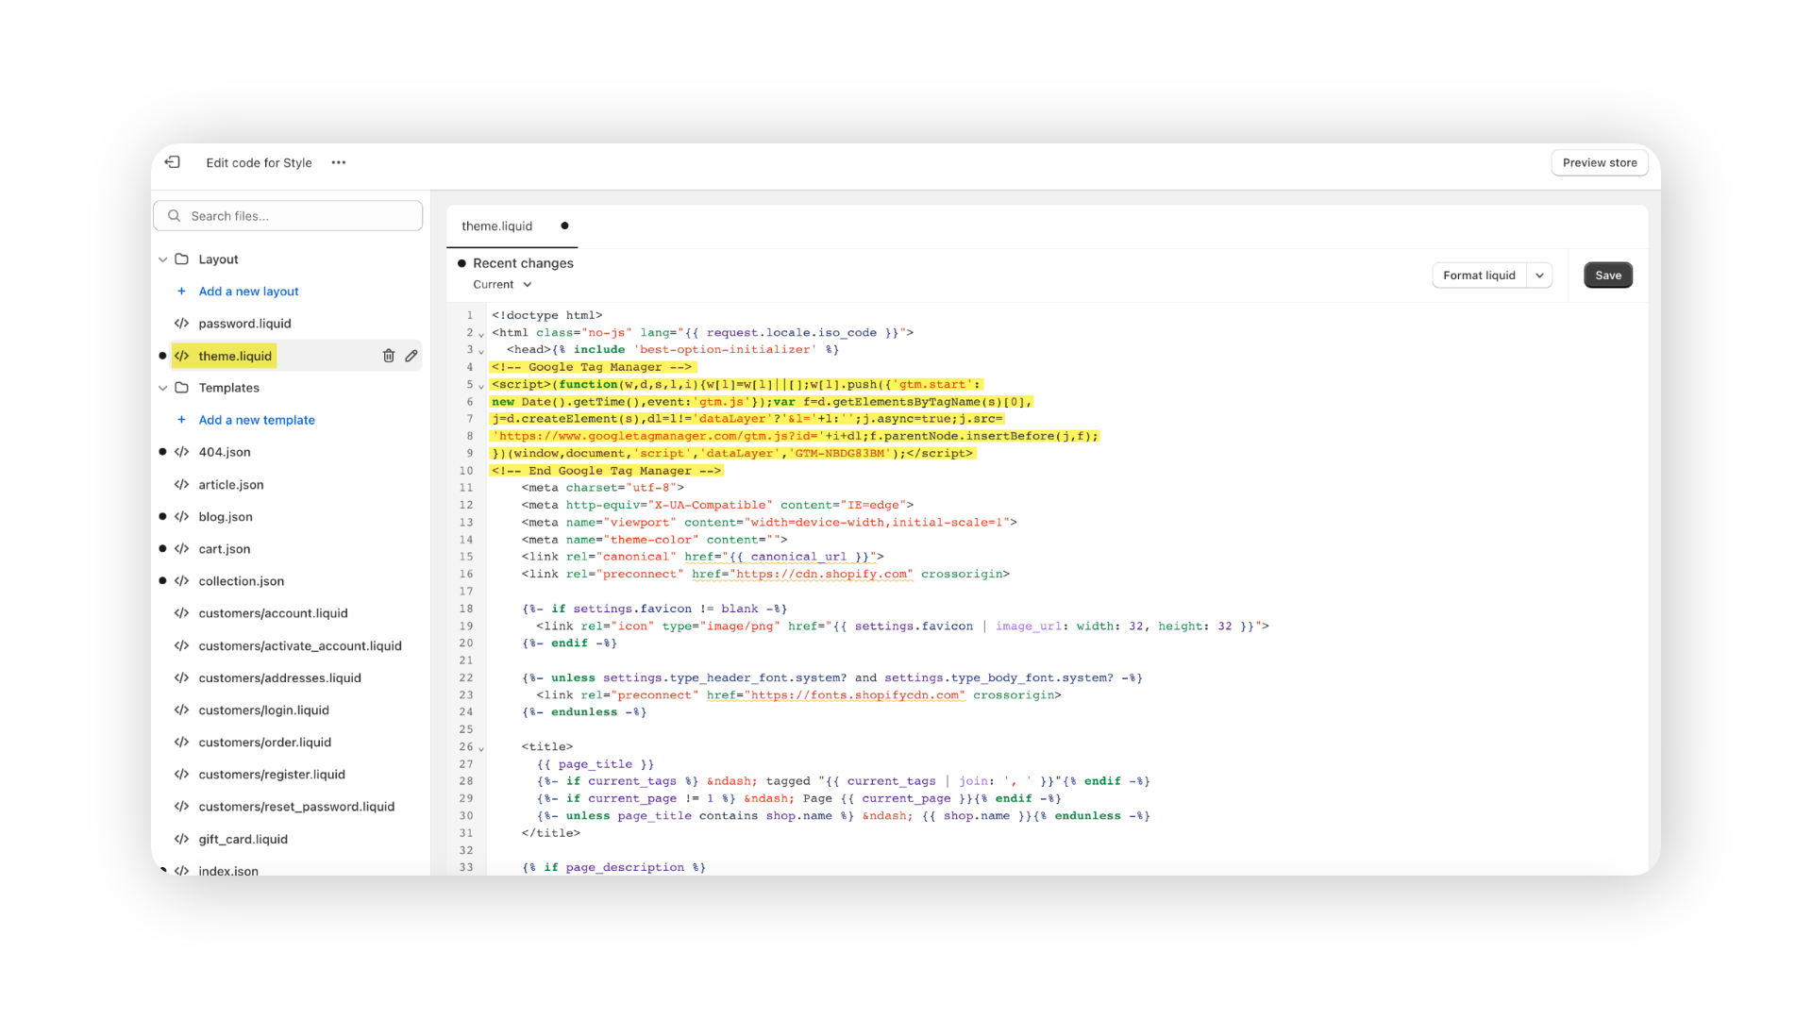1812x1019 pixels.
Task: Click the plus icon beside Add a new layout
Action: [181, 292]
